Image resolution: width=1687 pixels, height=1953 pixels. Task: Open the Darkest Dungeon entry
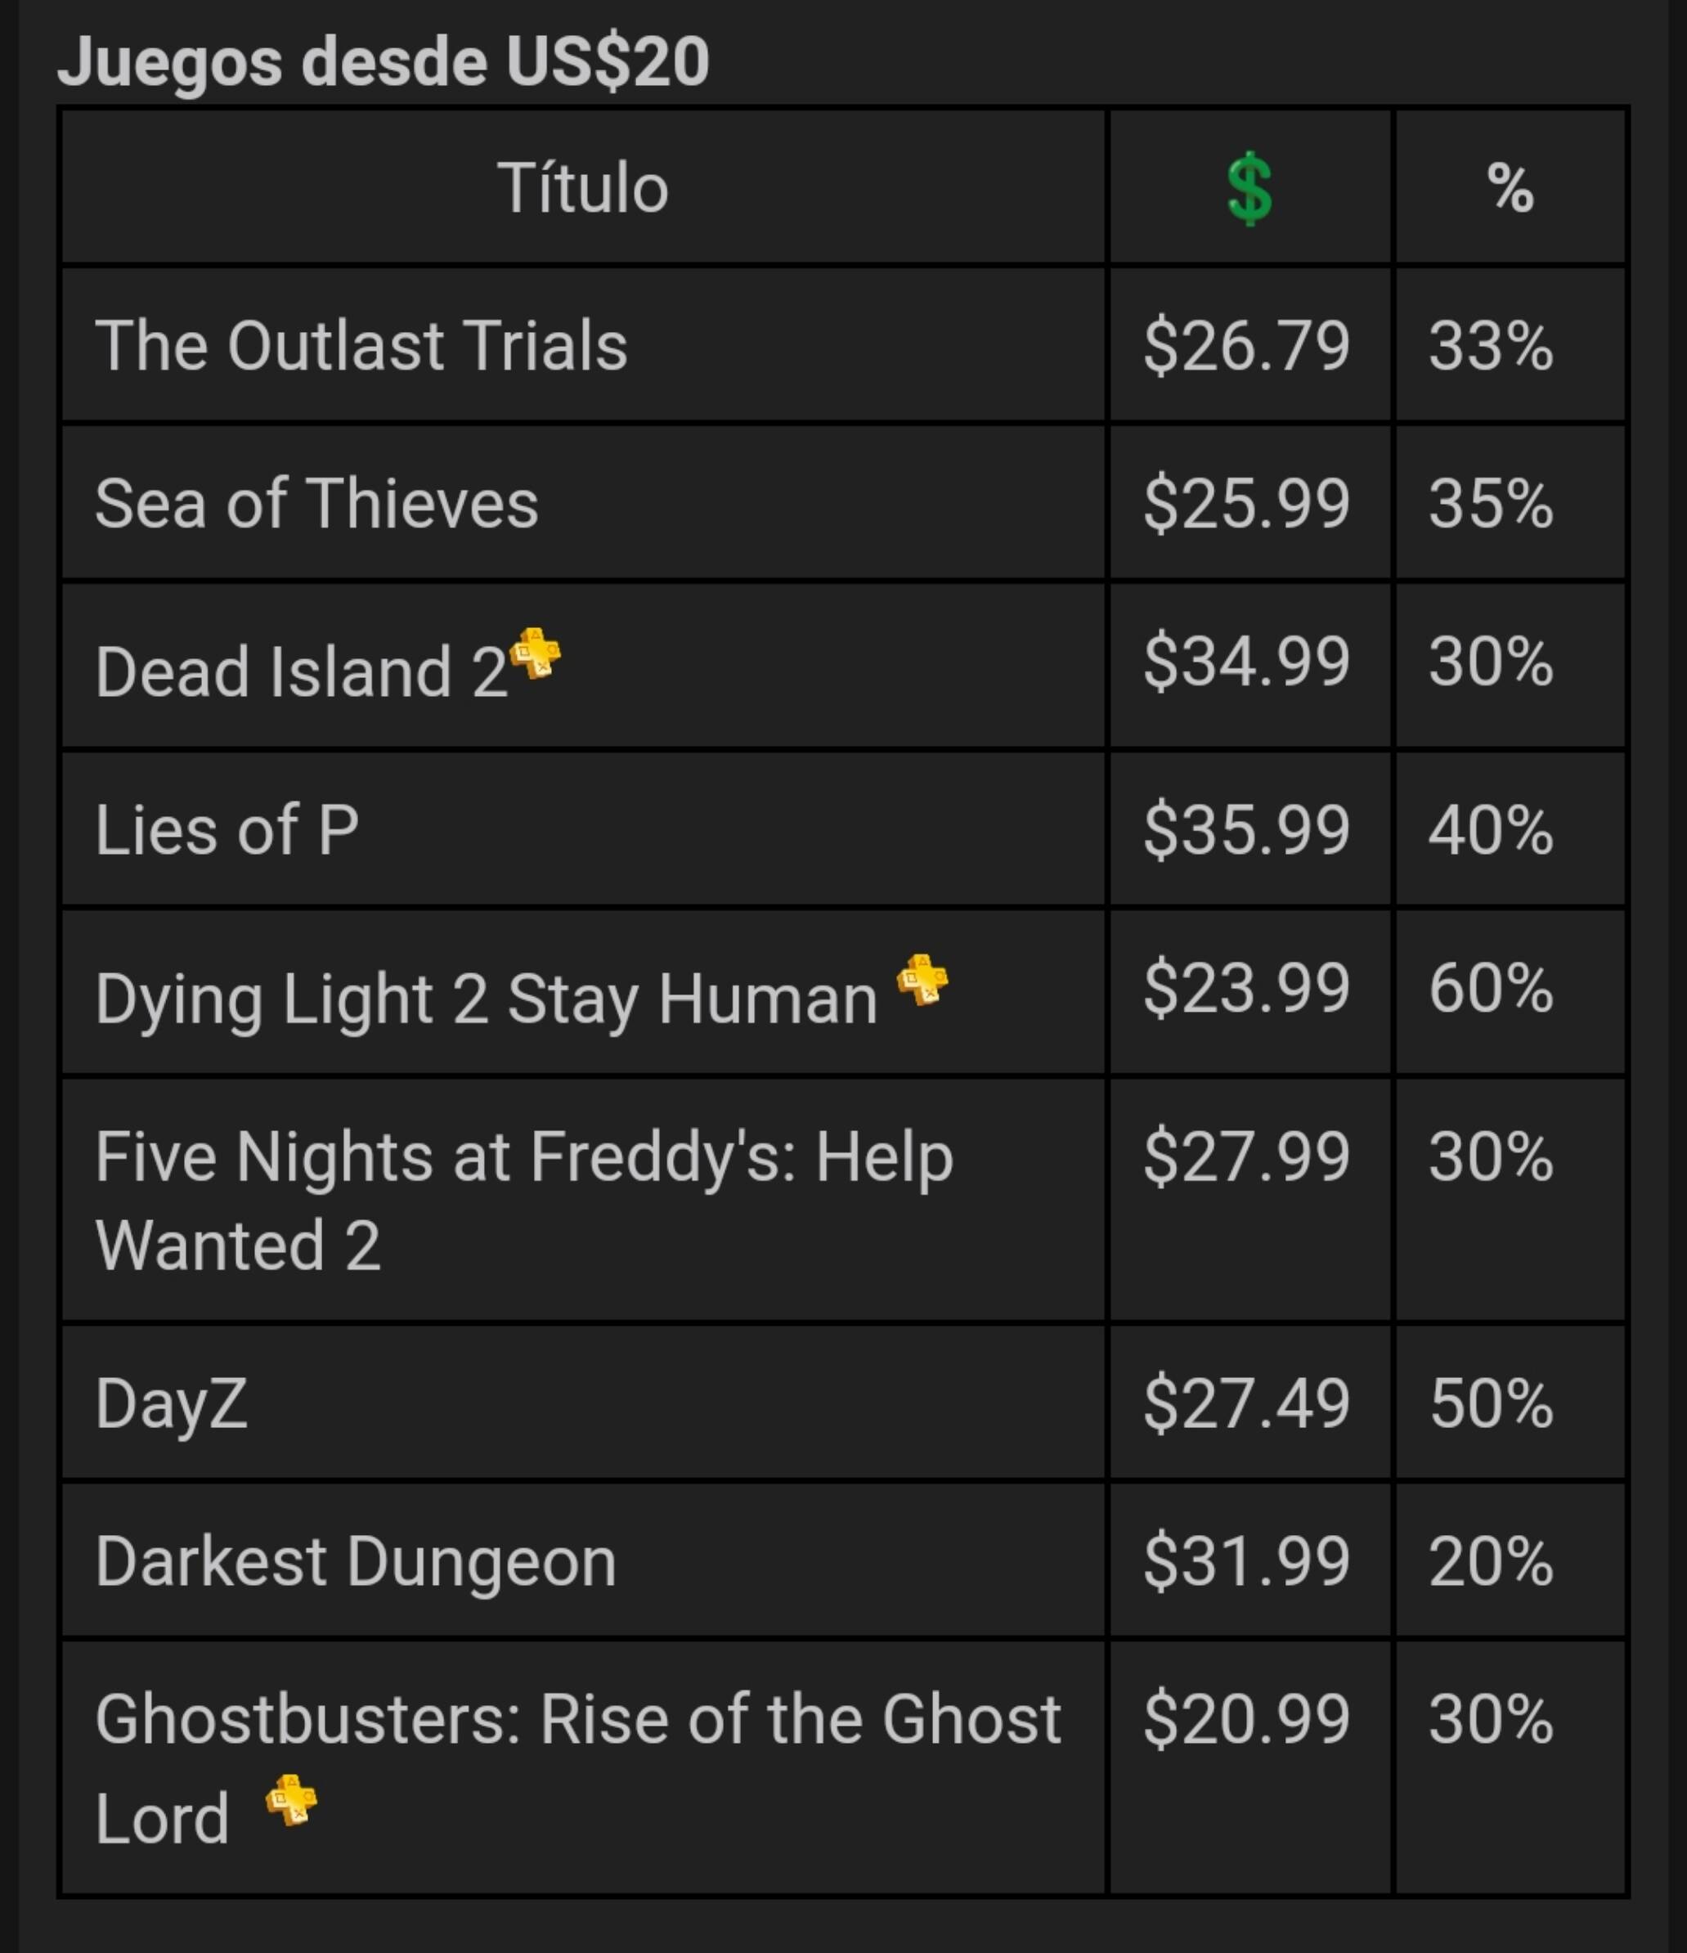[357, 1562]
